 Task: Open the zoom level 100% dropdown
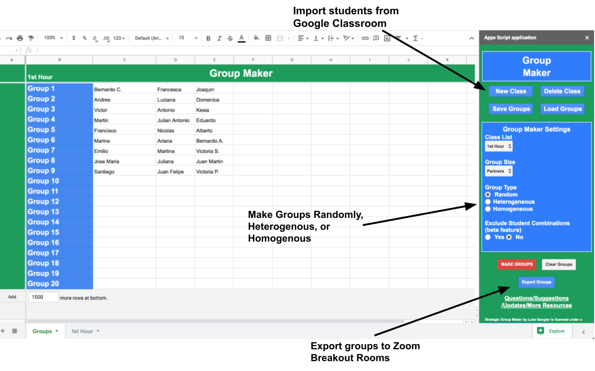[x=53, y=38]
